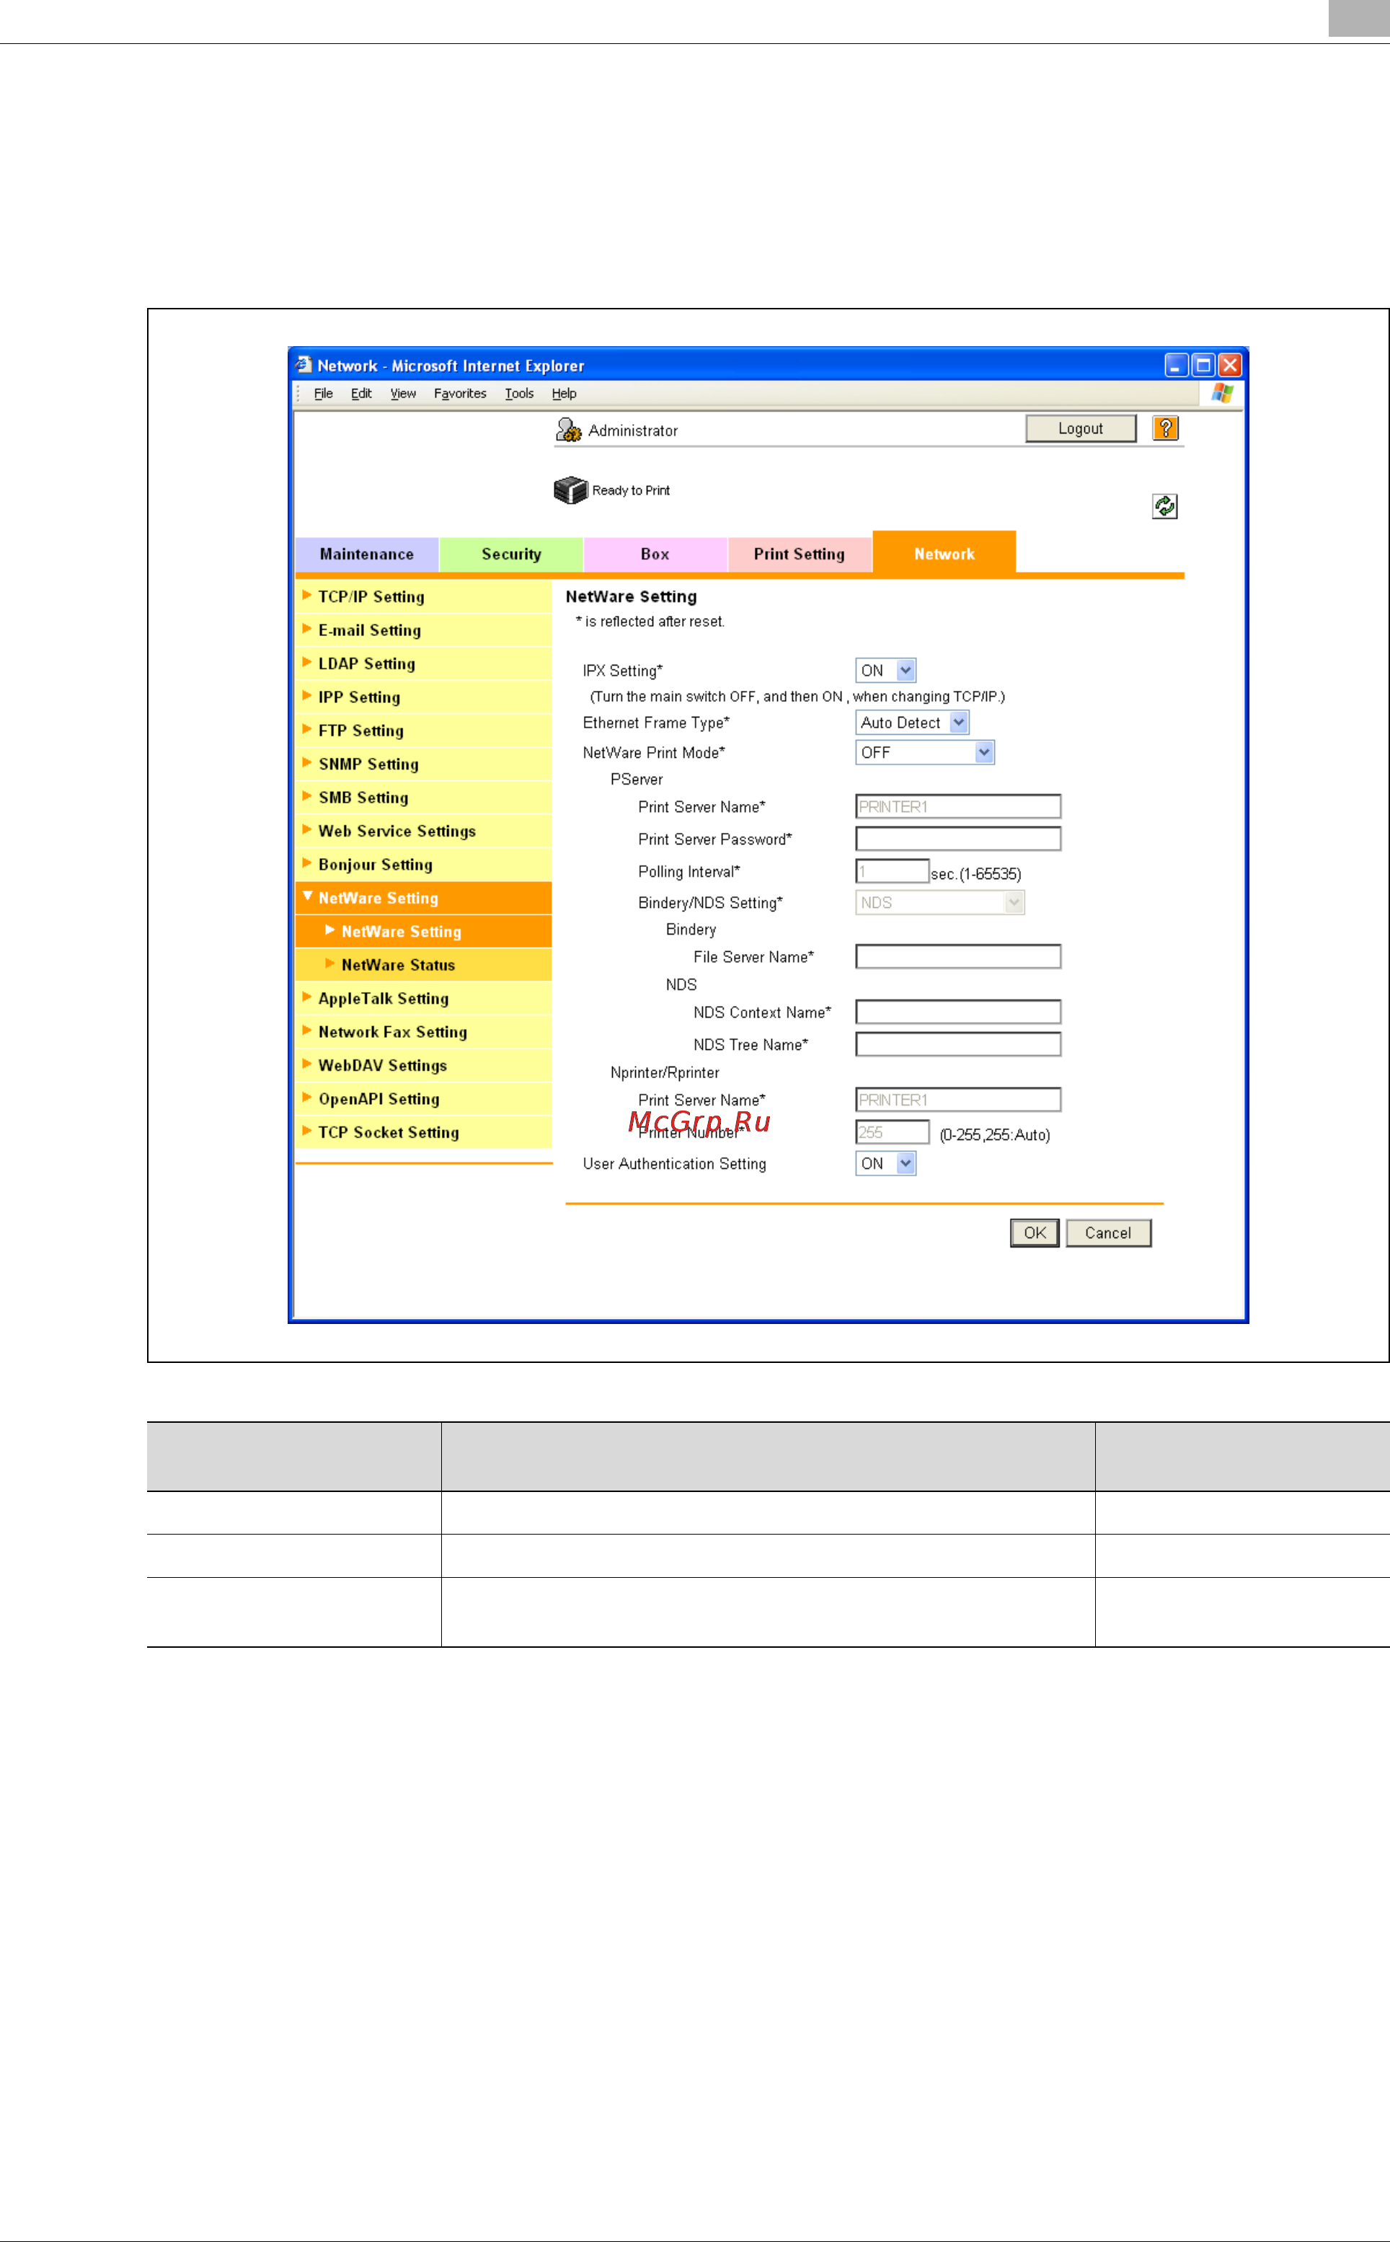Click the TCP/IP Setting arrow icon
1390x2242 pixels.
click(x=307, y=595)
